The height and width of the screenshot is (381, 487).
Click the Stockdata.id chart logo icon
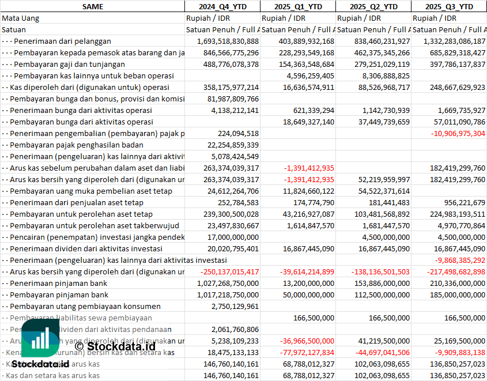(39, 338)
